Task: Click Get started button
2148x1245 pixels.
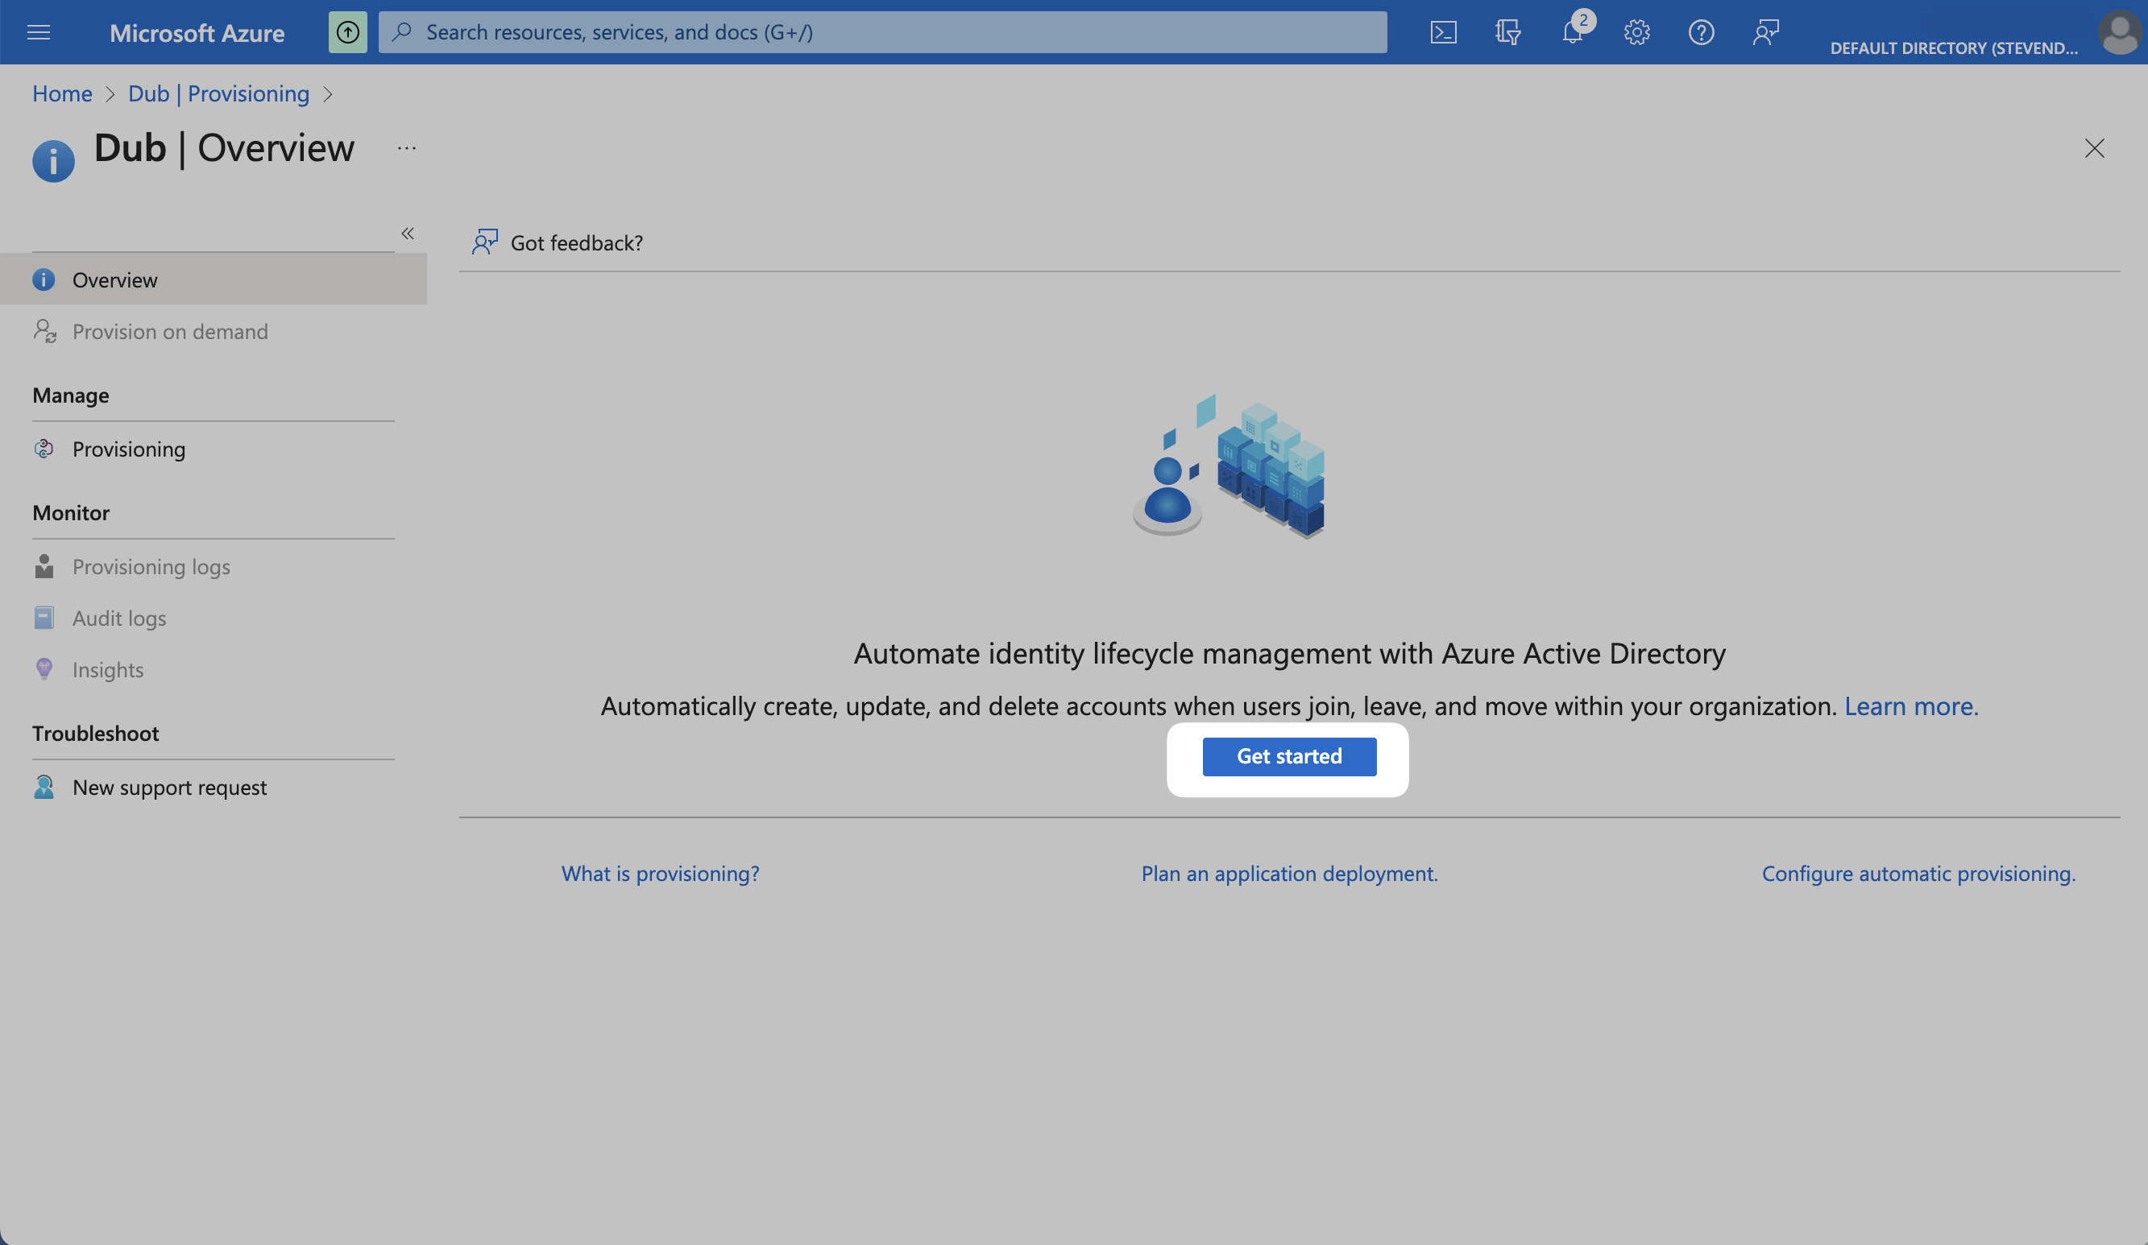Action: coord(1290,756)
